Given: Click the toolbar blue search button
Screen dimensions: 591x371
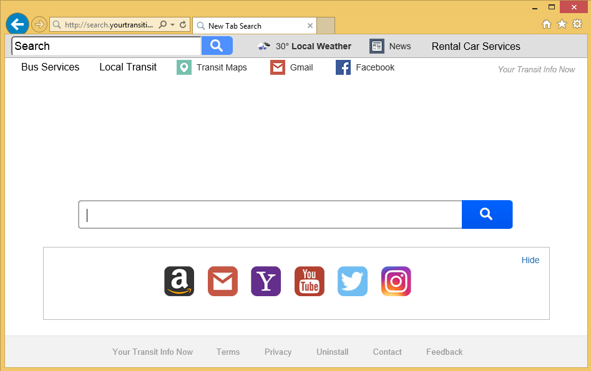Looking at the screenshot, I should [x=217, y=46].
